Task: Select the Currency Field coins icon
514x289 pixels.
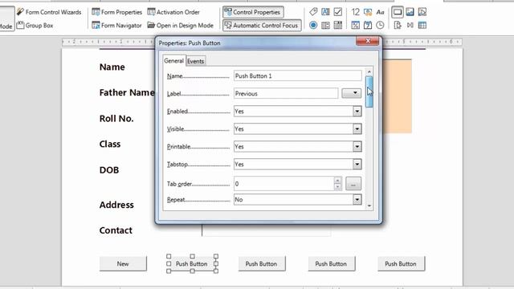Action: coord(368,12)
